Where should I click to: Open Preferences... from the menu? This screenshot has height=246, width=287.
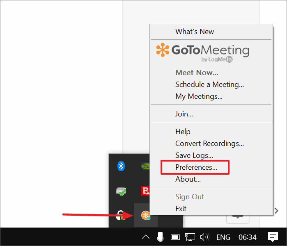tap(211, 167)
